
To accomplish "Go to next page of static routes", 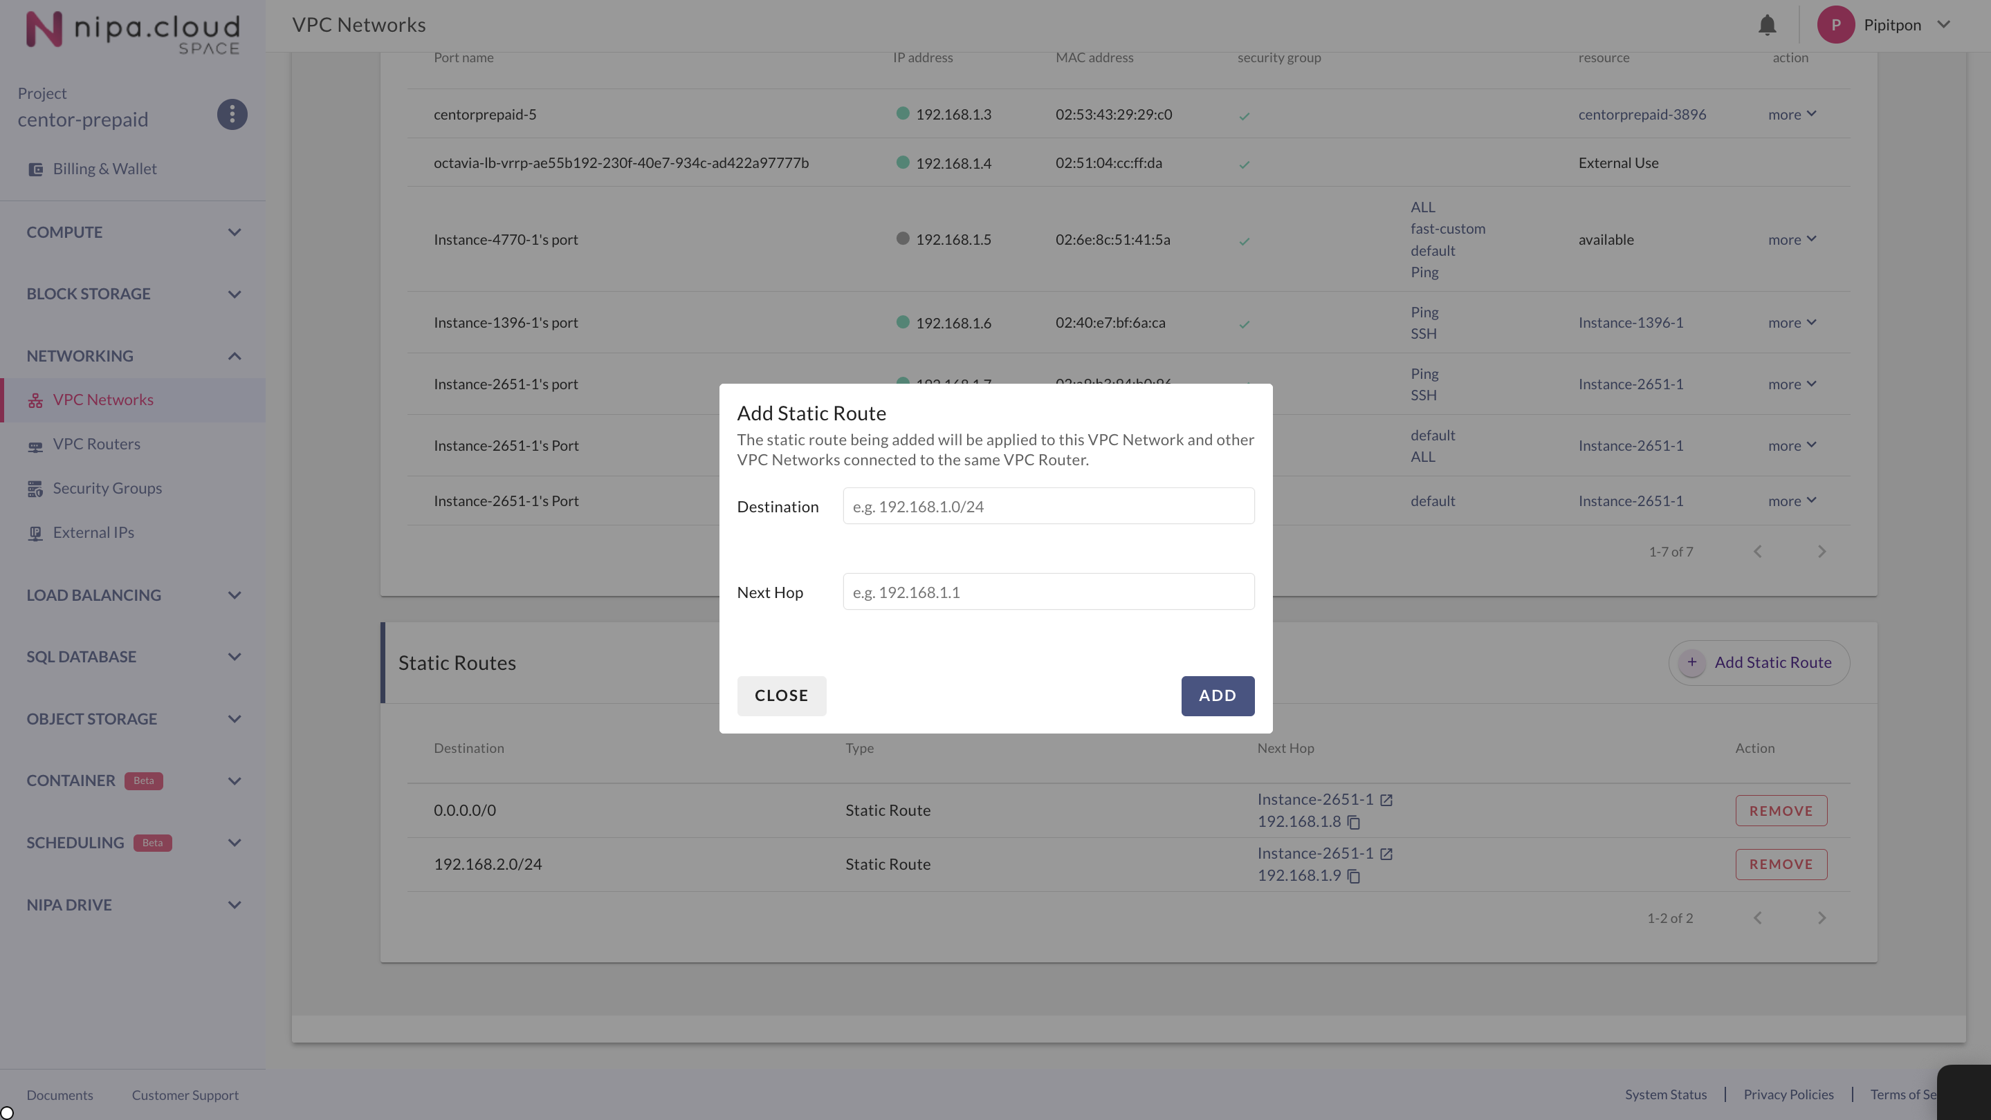I will point(1822,918).
